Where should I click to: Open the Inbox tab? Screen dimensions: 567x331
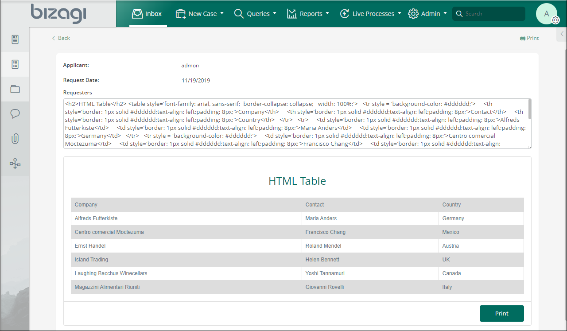(x=148, y=14)
